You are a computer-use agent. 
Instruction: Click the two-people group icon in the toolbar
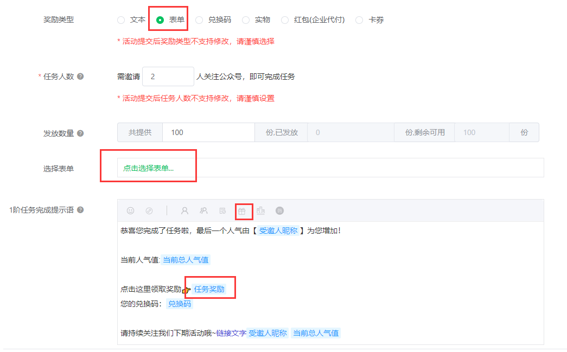coord(204,211)
